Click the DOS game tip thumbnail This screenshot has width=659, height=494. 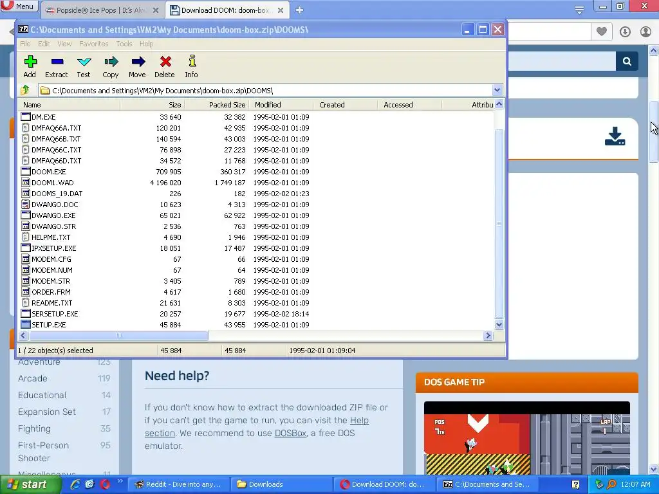point(526,438)
